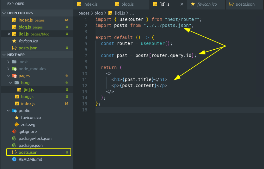Expand the .next folder chevron
Viewport: 264px width, 169px height.
[8, 62]
